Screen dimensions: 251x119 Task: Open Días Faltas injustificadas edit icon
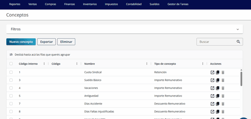tap(212, 112)
